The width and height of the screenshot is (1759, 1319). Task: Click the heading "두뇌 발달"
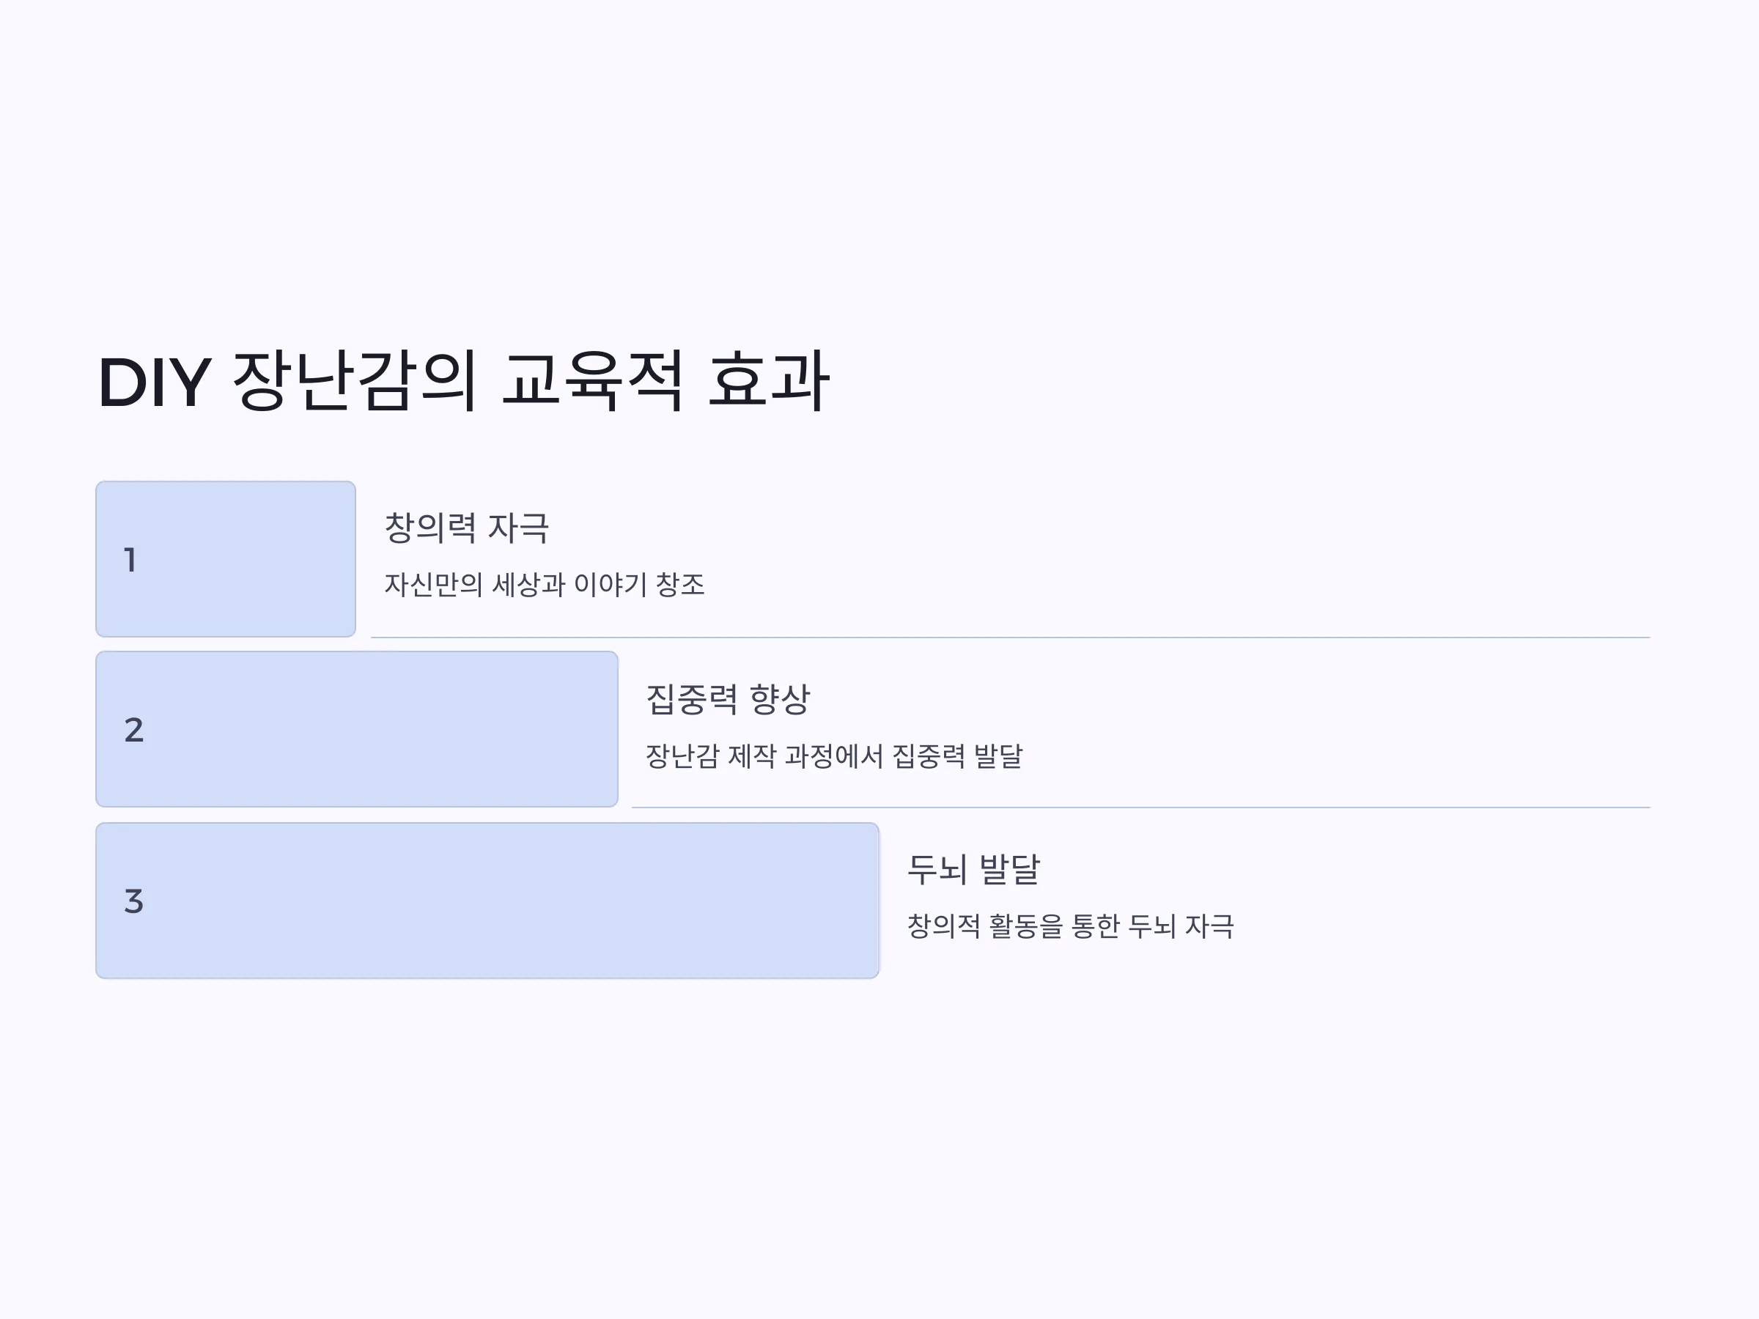point(974,869)
